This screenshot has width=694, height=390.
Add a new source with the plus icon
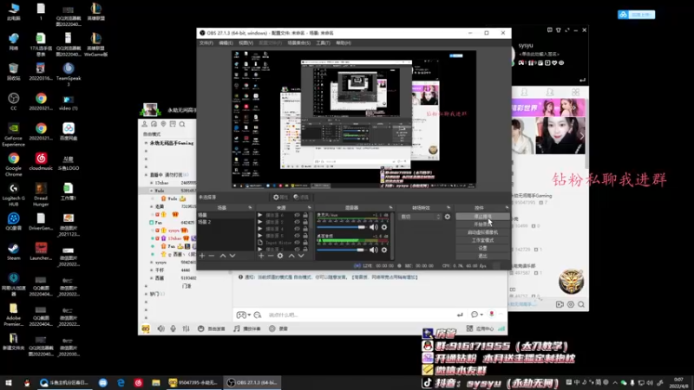(x=261, y=256)
